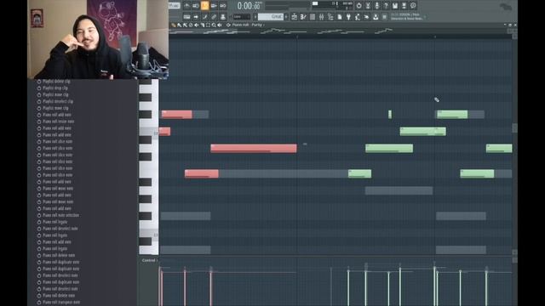Open help question mark icon

pyautogui.click(x=386, y=6)
